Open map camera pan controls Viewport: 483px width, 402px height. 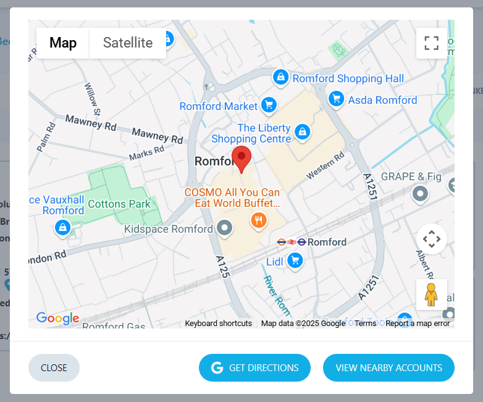click(x=432, y=239)
